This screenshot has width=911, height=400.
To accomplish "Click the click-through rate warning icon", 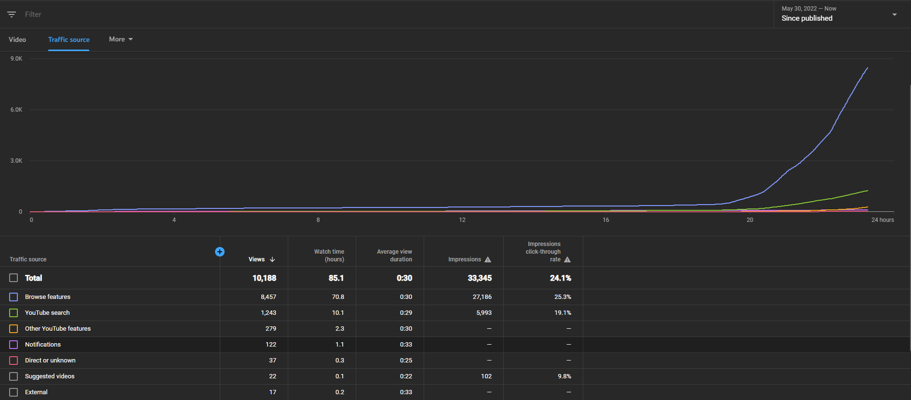I will coord(567,259).
